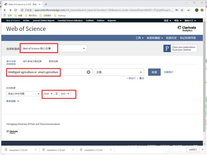
Task: Expand options for savedrecs (11).txt download
Action: point(111,150)
